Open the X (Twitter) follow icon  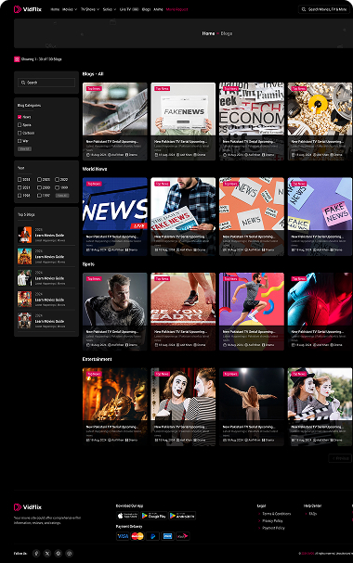[47, 554]
